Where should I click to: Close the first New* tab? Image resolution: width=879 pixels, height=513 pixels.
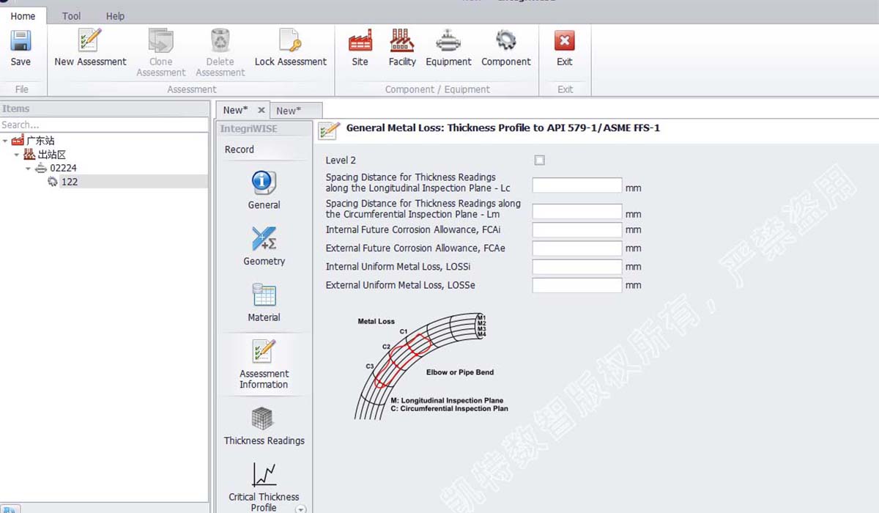261,110
